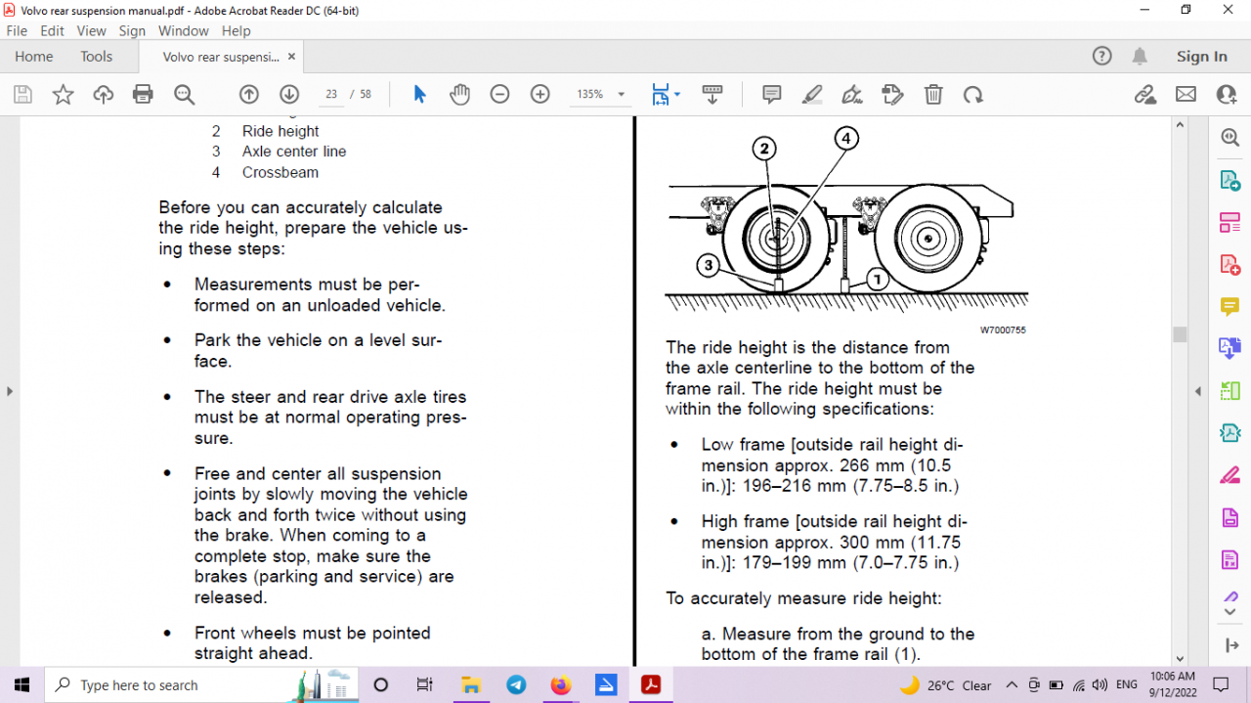The image size is (1251, 703).
Task: Click the Zoom In plus button
Action: (539, 95)
